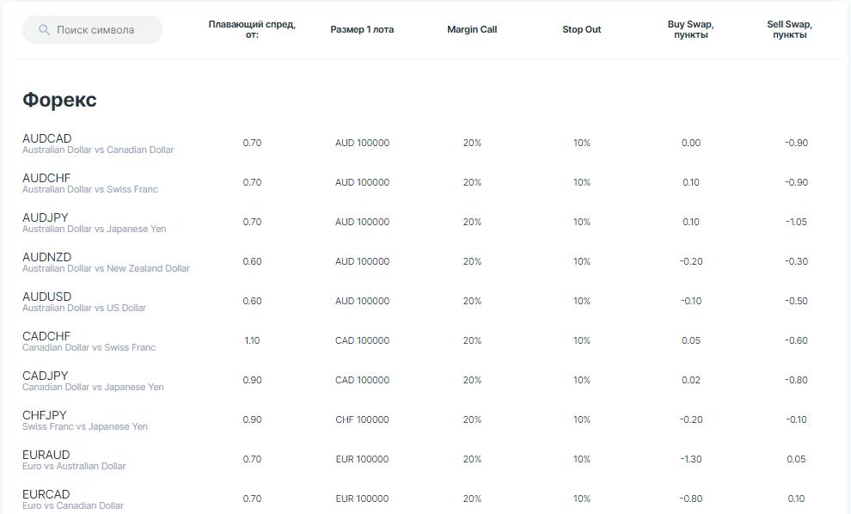851x514 pixels.
Task: Click the CADCHF symbol name
Action: (x=46, y=336)
